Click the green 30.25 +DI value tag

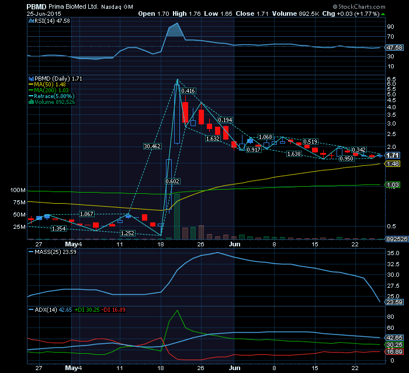(394, 345)
